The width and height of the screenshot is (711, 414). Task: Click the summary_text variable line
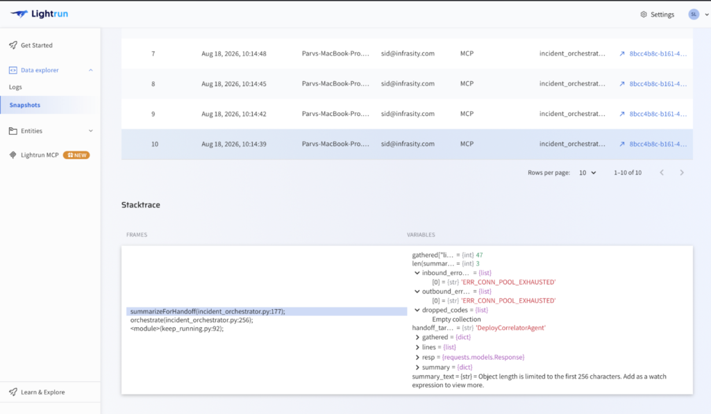pos(539,381)
